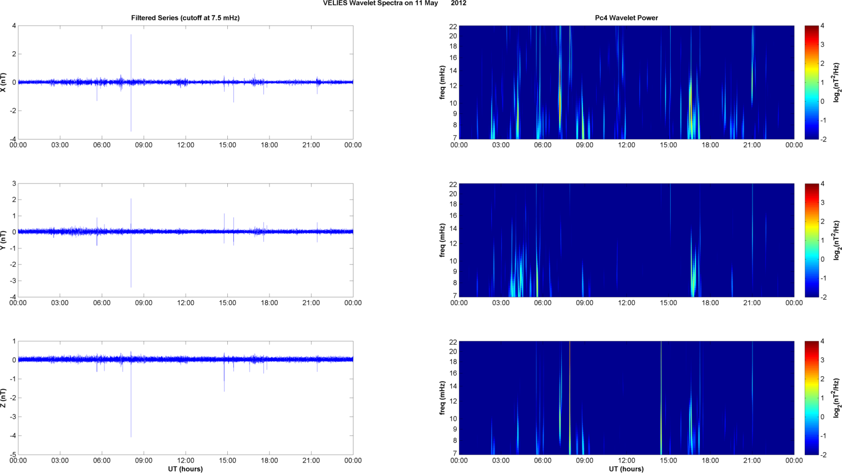This screenshot has height=473, width=842.
Task: Click the X (nT) axis label
Action: [4, 82]
